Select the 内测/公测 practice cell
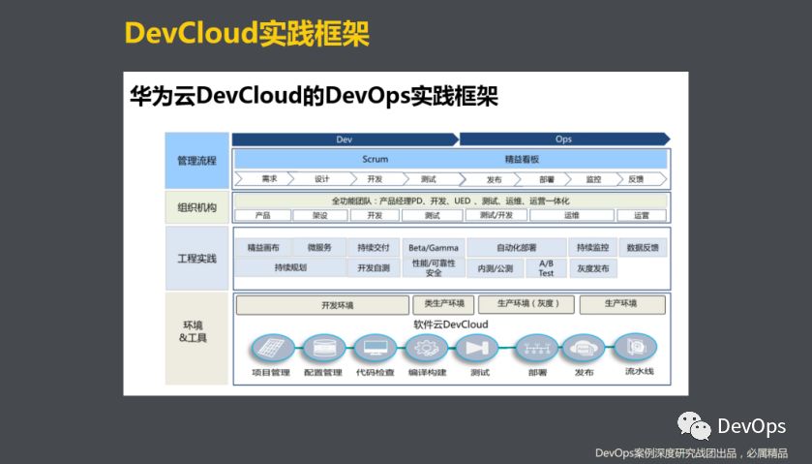This screenshot has width=812, height=464. tap(496, 268)
